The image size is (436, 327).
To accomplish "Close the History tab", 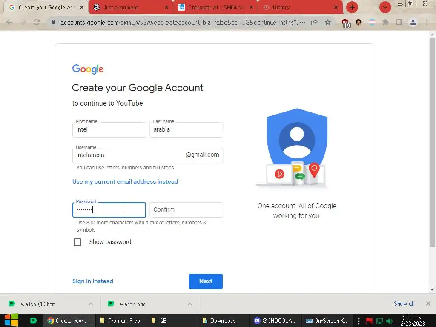I will pos(336,8).
